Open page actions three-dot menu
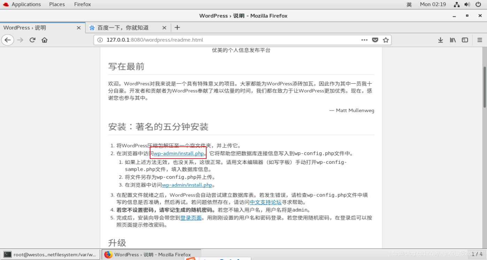The width and height of the screenshot is (487, 260). [x=364, y=40]
